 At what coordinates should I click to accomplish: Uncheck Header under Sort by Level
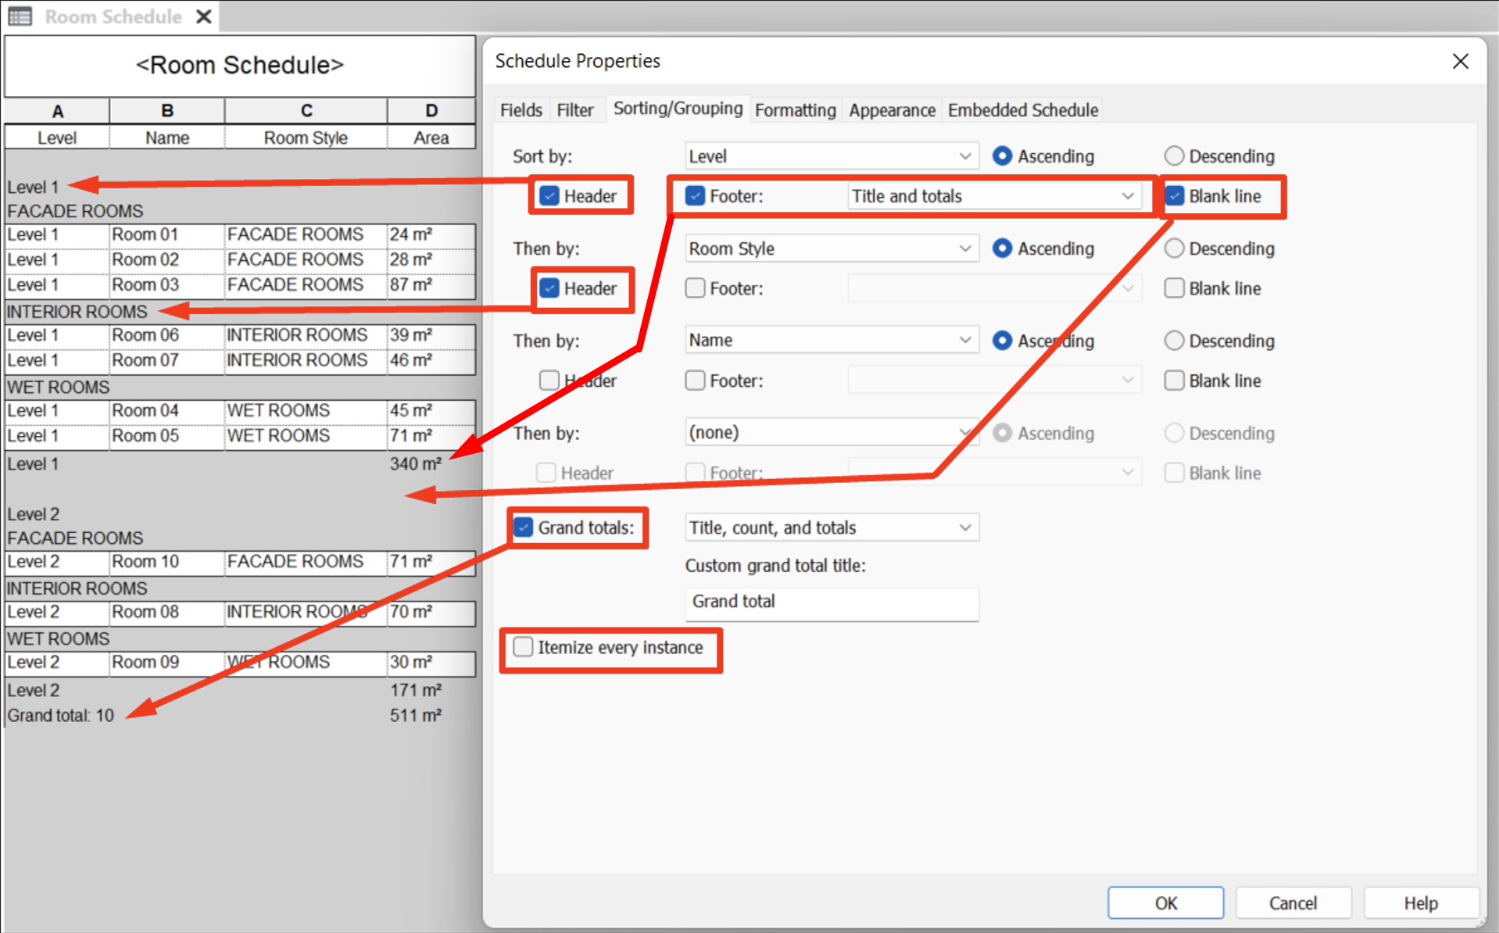[549, 196]
